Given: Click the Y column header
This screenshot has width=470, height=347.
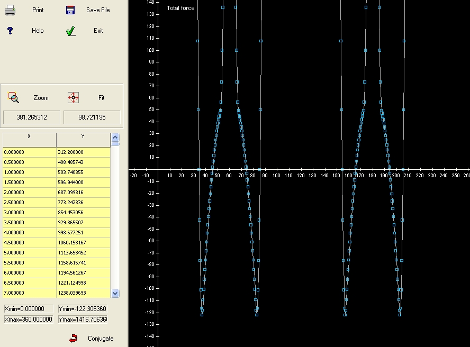Looking at the screenshot, I should click(83, 140).
